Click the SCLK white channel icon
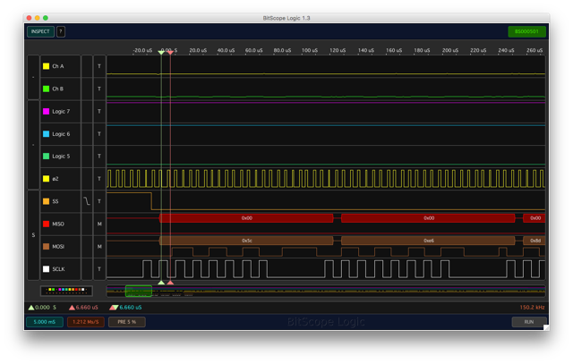The image size is (573, 364). click(47, 268)
